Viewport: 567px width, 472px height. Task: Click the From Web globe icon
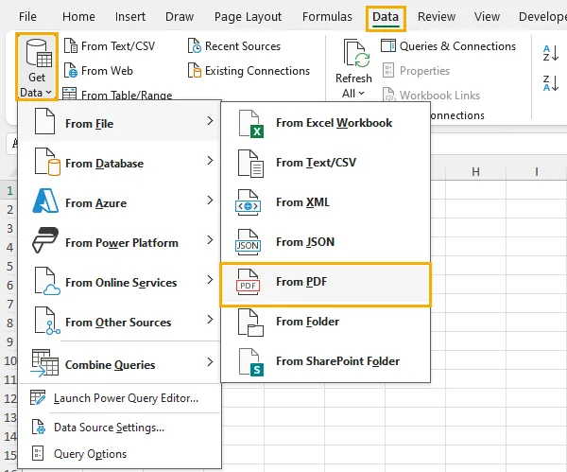(71, 71)
